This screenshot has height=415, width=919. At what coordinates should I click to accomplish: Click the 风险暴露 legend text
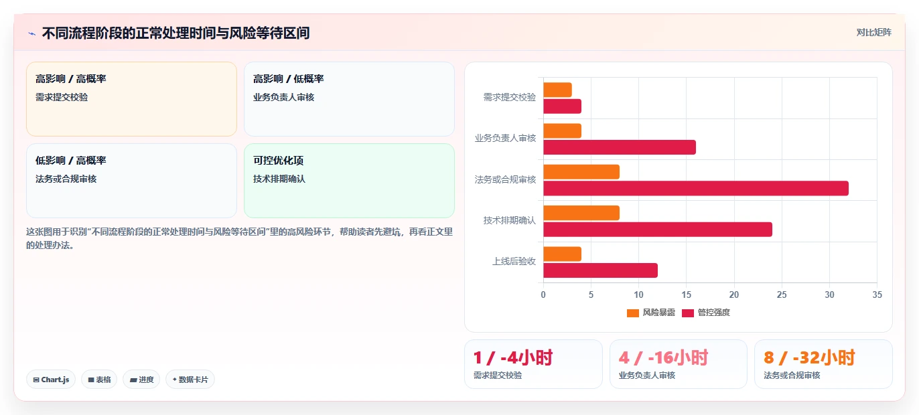coord(659,313)
